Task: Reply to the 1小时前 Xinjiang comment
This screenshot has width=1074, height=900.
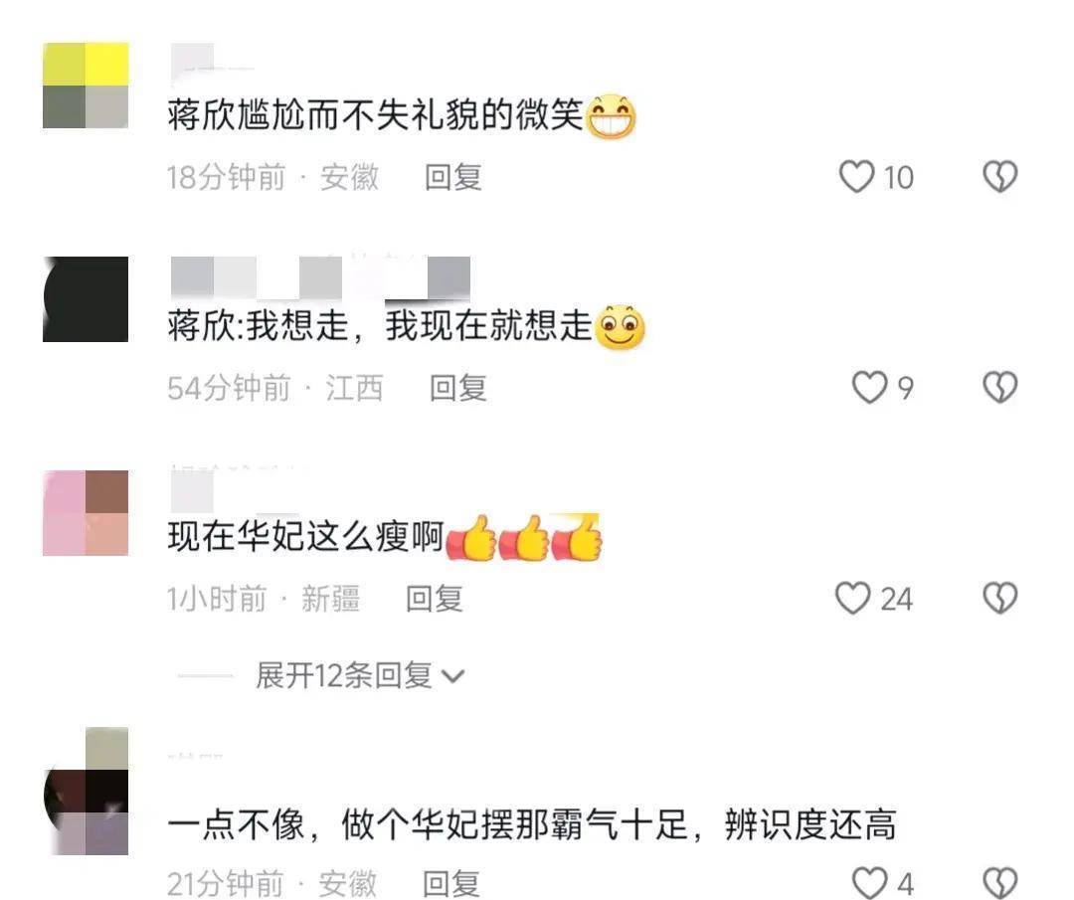Action: pos(435,599)
